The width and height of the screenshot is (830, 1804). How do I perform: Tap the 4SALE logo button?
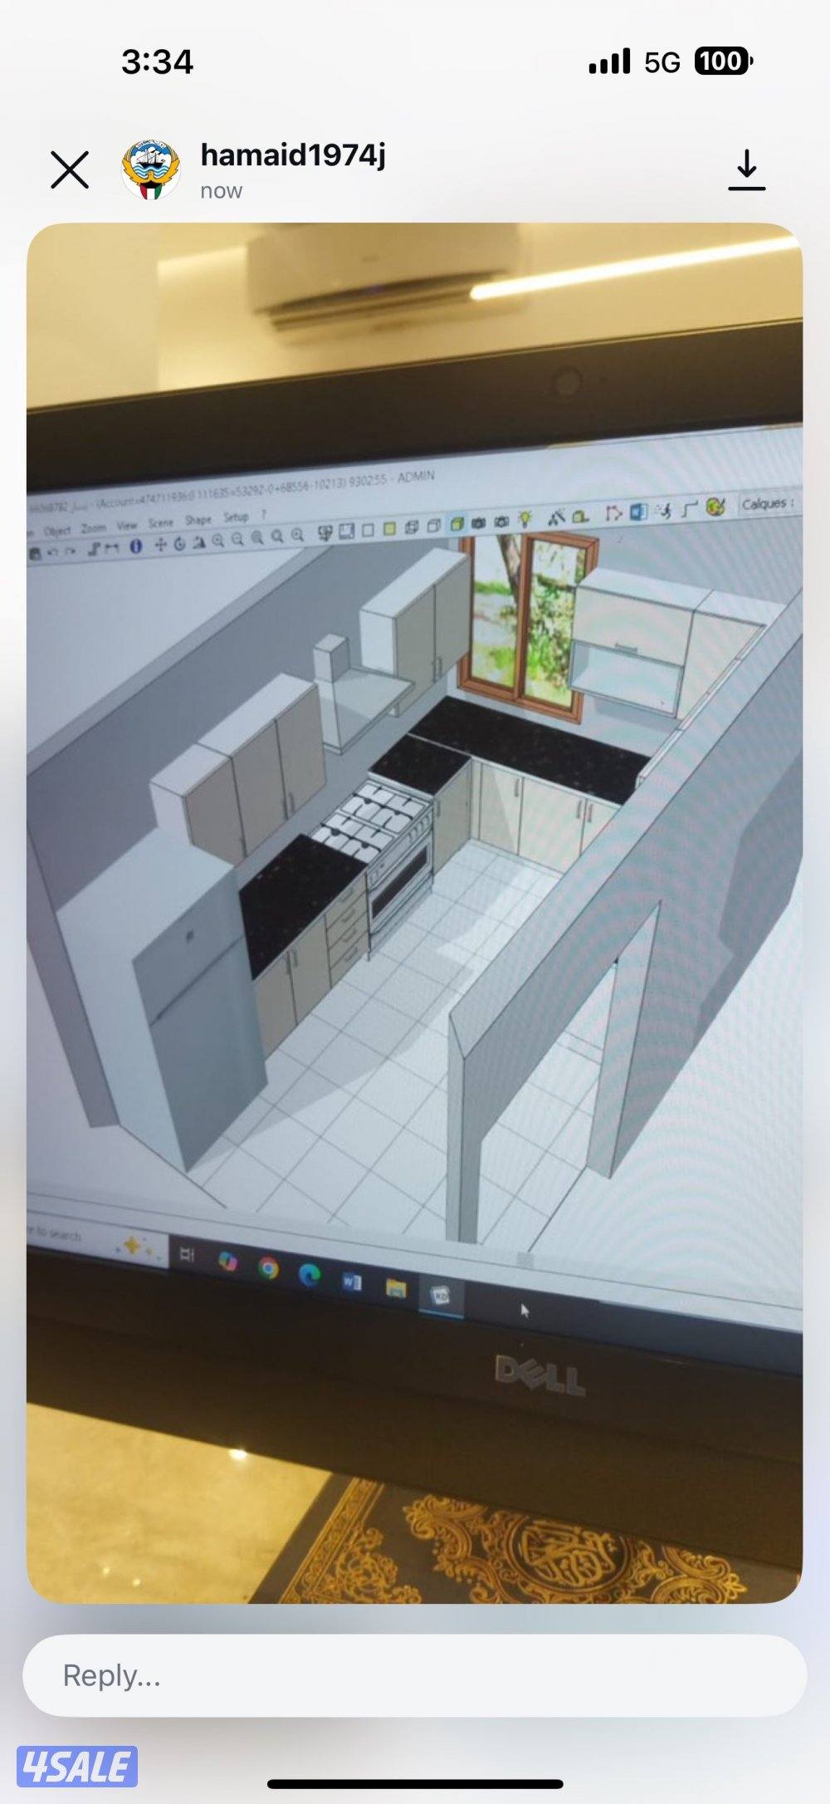(x=77, y=1766)
